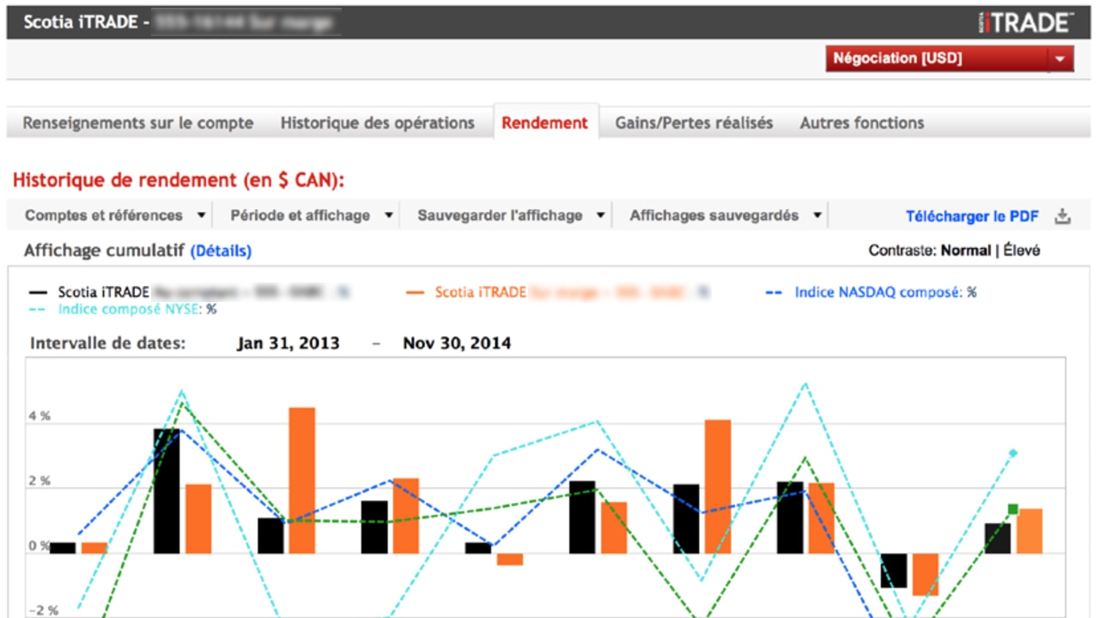Click the Intervalle de dates label

click(108, 343)
